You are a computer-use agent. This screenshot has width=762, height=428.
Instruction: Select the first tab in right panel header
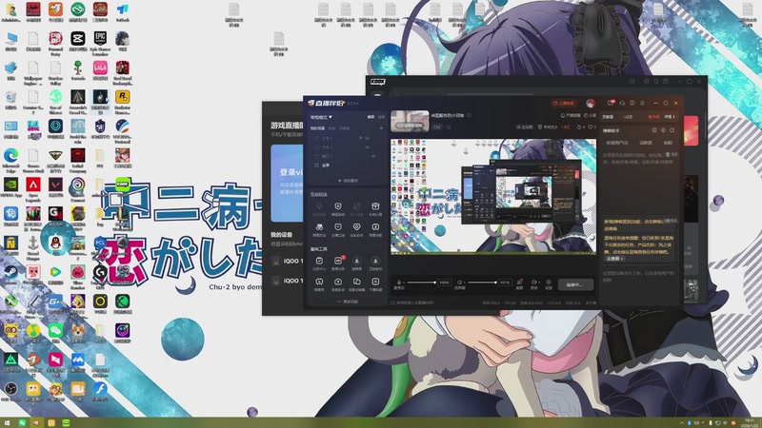[608, 117]
